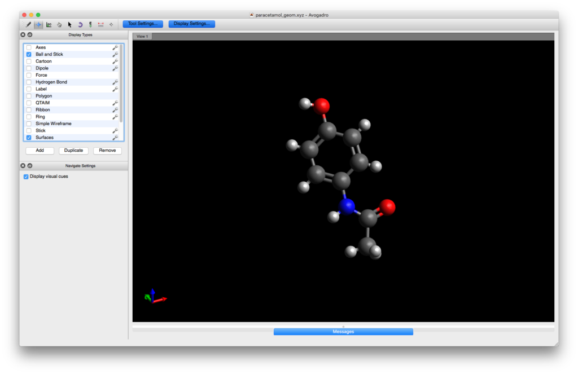Click the Display Types list scrollbar
Image resolution: width=578 pixels, height=374 pixels.
[121, 85]
